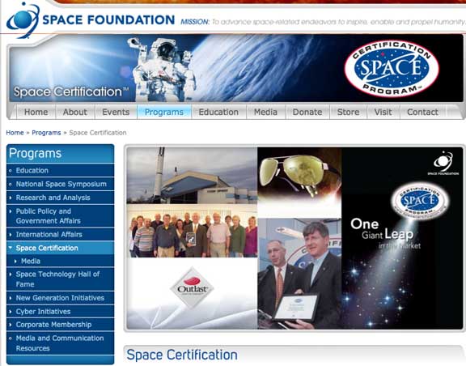Click the Space Certification Program oval badge
Image resolution: width=466 pixels, height=366 pixels.
tap(392, 69)
